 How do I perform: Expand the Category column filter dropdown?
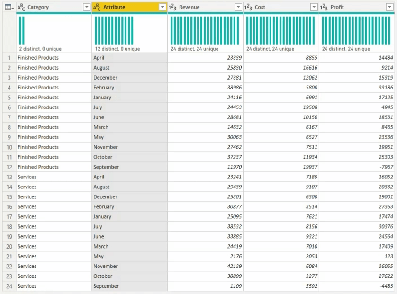[x=86, y=7]
